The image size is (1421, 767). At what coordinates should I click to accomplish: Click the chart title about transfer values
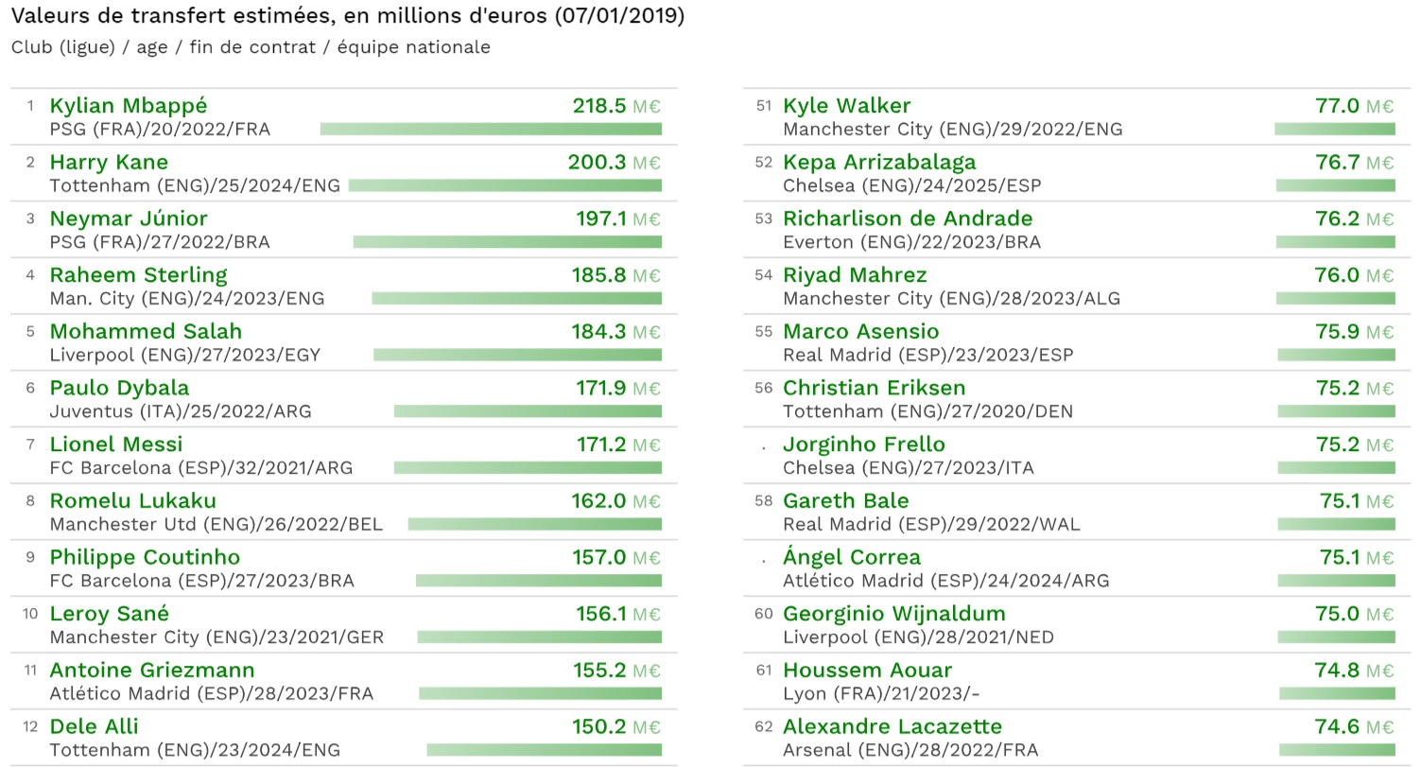point(347,16)
